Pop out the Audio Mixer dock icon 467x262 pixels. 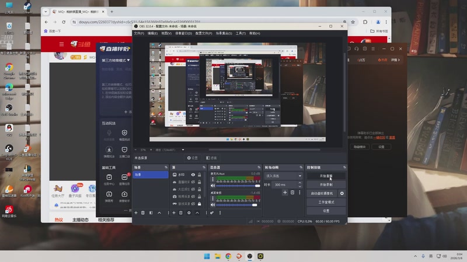(x=259, y=168)
